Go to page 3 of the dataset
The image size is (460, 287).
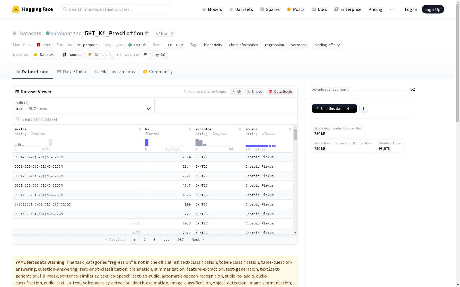click(154, 240)
